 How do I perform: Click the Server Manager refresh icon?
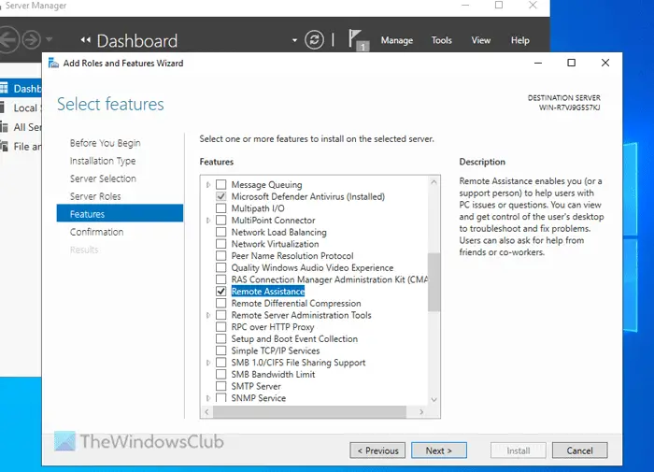314,40
